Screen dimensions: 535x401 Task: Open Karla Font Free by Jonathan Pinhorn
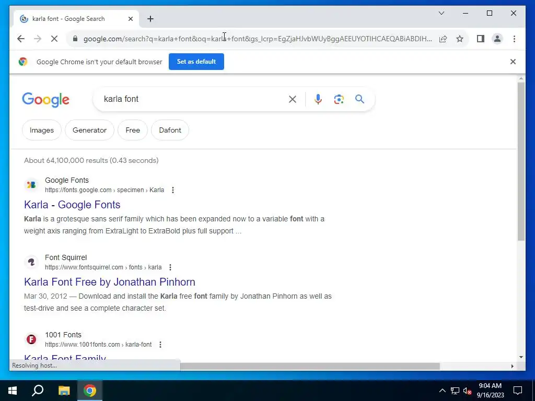coord(110,282)
